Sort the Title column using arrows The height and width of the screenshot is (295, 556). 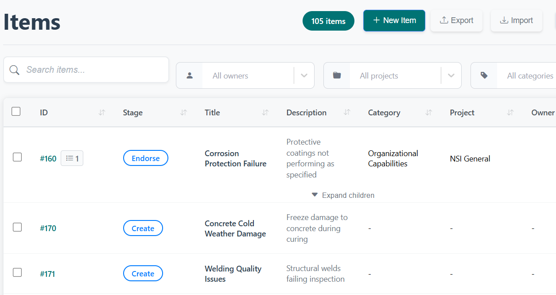[x=265, y=113]
